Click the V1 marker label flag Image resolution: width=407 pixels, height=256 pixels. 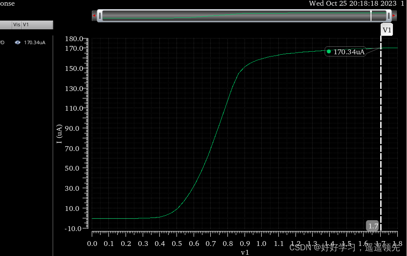(x=387, y=30)
